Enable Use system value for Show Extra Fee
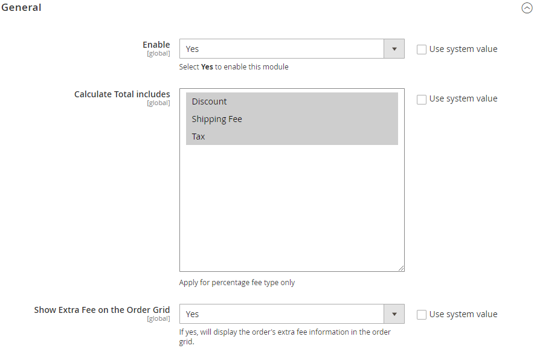This screenshot has width=534, height=354. pos(422,315)
